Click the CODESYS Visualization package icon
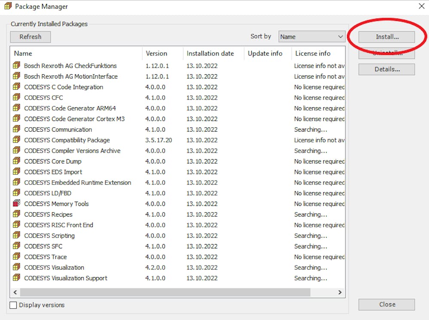Viewport: 429px width, 320px height. coord(16,267)
